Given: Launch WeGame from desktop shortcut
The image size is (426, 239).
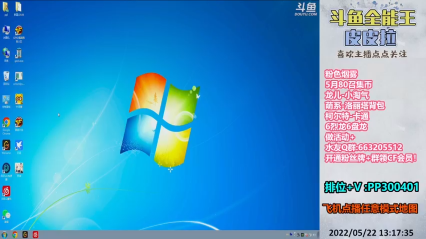Looking at the screenshot, I should click(x=6, y=147).
